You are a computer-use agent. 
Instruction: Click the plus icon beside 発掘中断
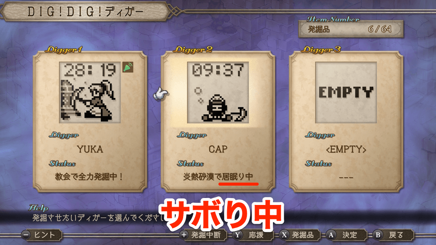click(184, 235)
